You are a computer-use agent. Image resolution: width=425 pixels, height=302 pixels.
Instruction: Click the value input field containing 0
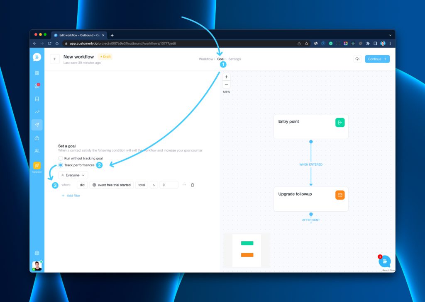(x=169, y=185)
